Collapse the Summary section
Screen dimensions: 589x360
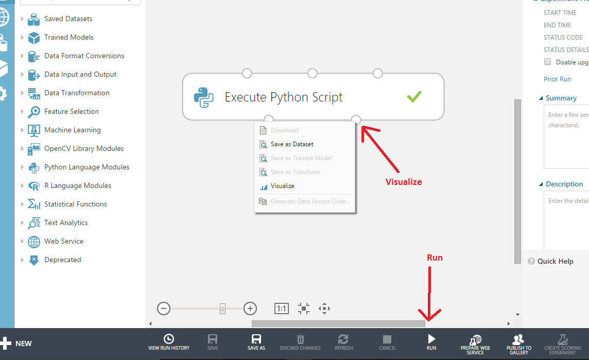(x=541, y=98)
